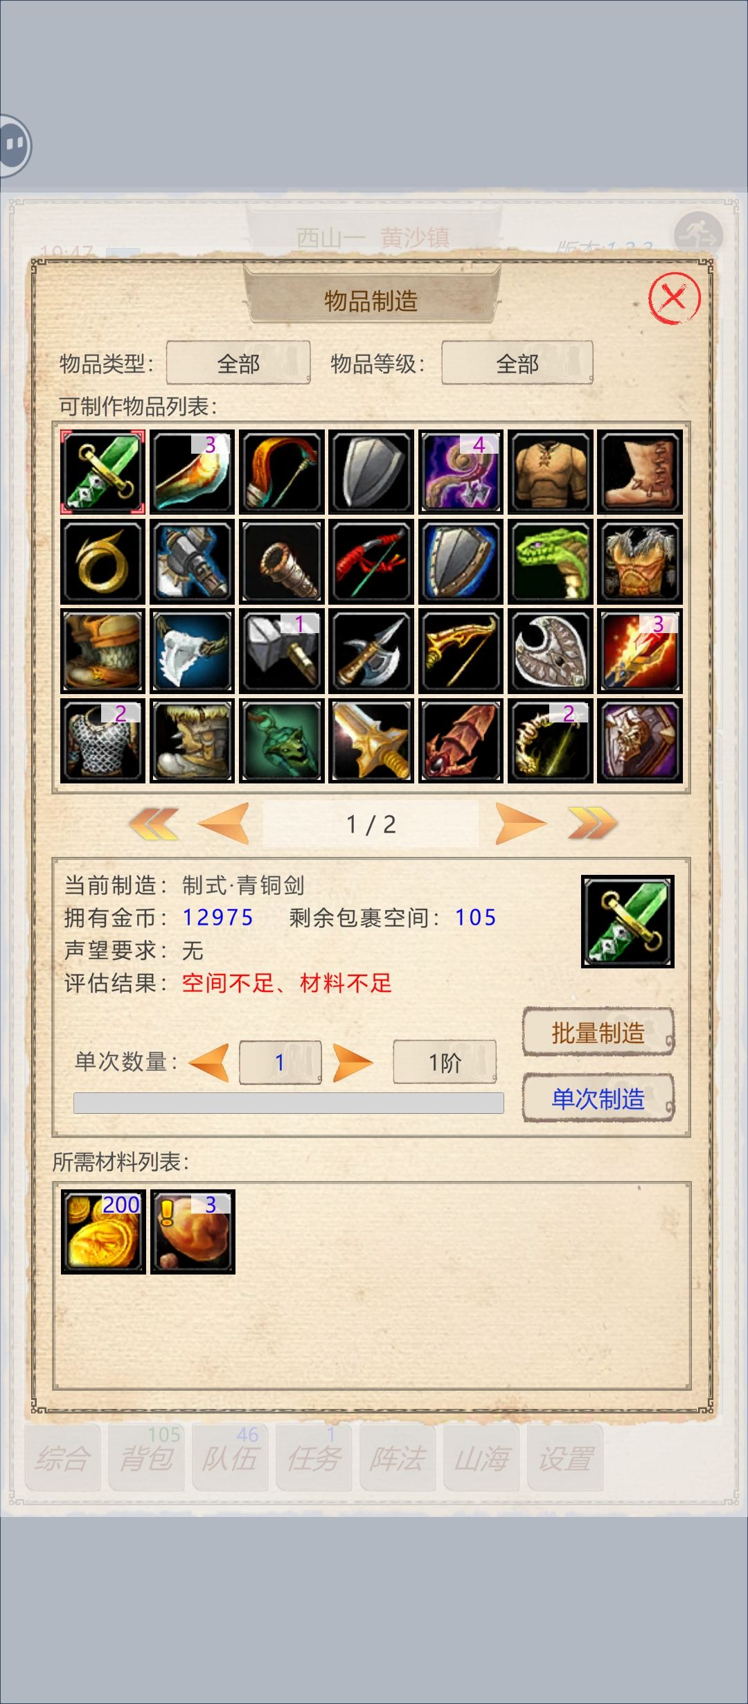The height and width of the screenshot is (1704, 748).
Task: Select the chainmail armor with count 2
Action: (103, 740)
